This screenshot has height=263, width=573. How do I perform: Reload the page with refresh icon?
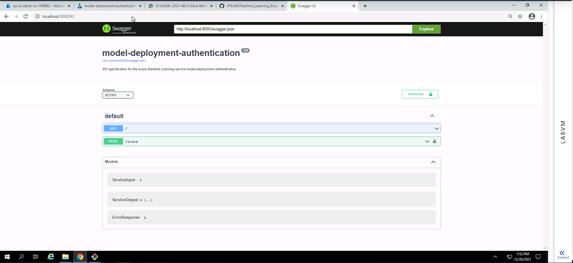coord(26,16)
